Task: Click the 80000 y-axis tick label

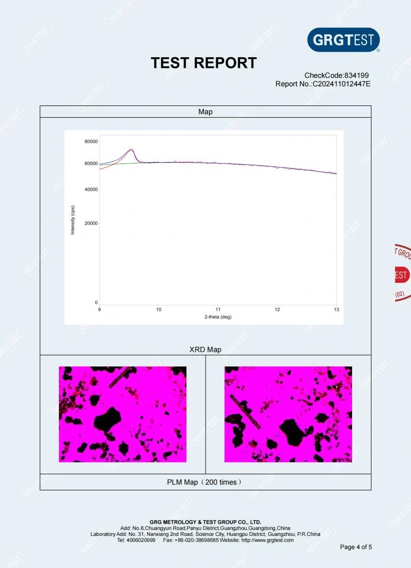Action: click(x=91, y=142)
